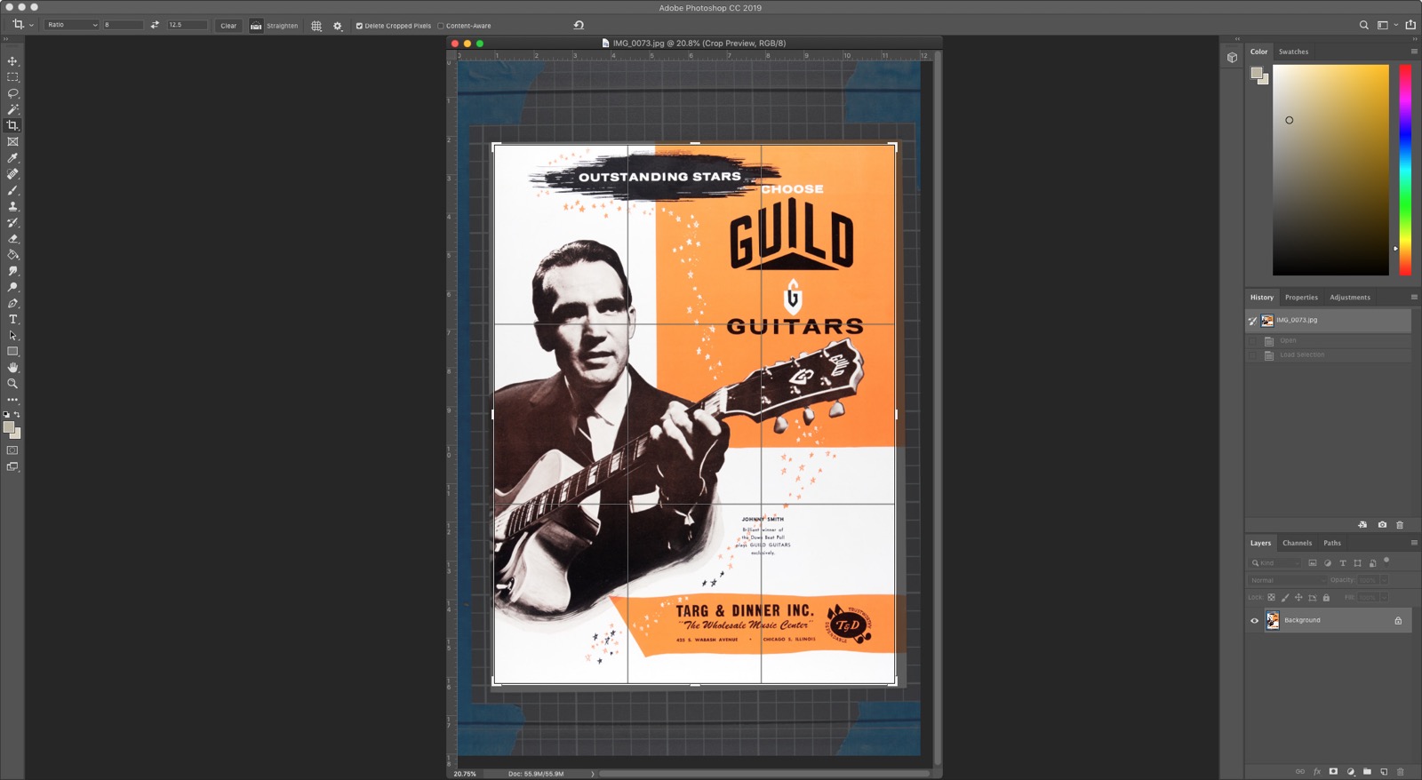
Task: Click the Clear button in options bar
Action: [x=228, y=26]
